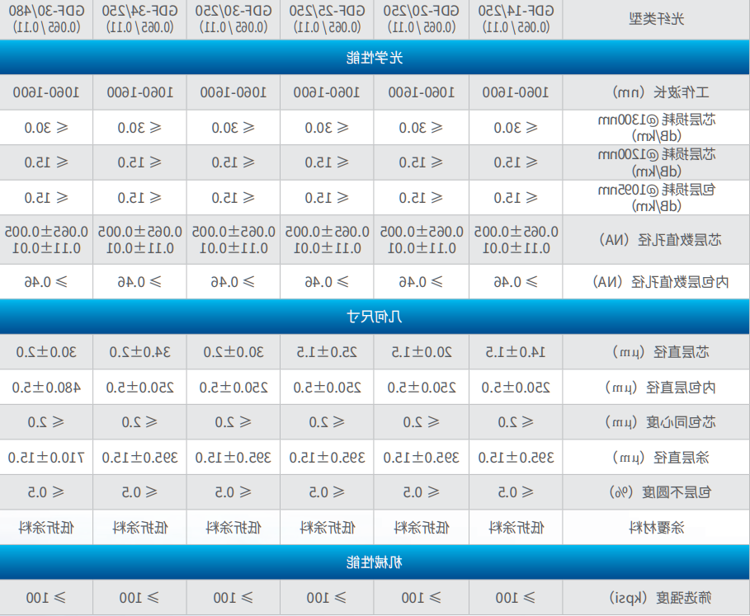Click 1060-1600 wavelength in GDF-30/480 column
The width and height of the screenshot is (750, 616).
click(46, 92)
